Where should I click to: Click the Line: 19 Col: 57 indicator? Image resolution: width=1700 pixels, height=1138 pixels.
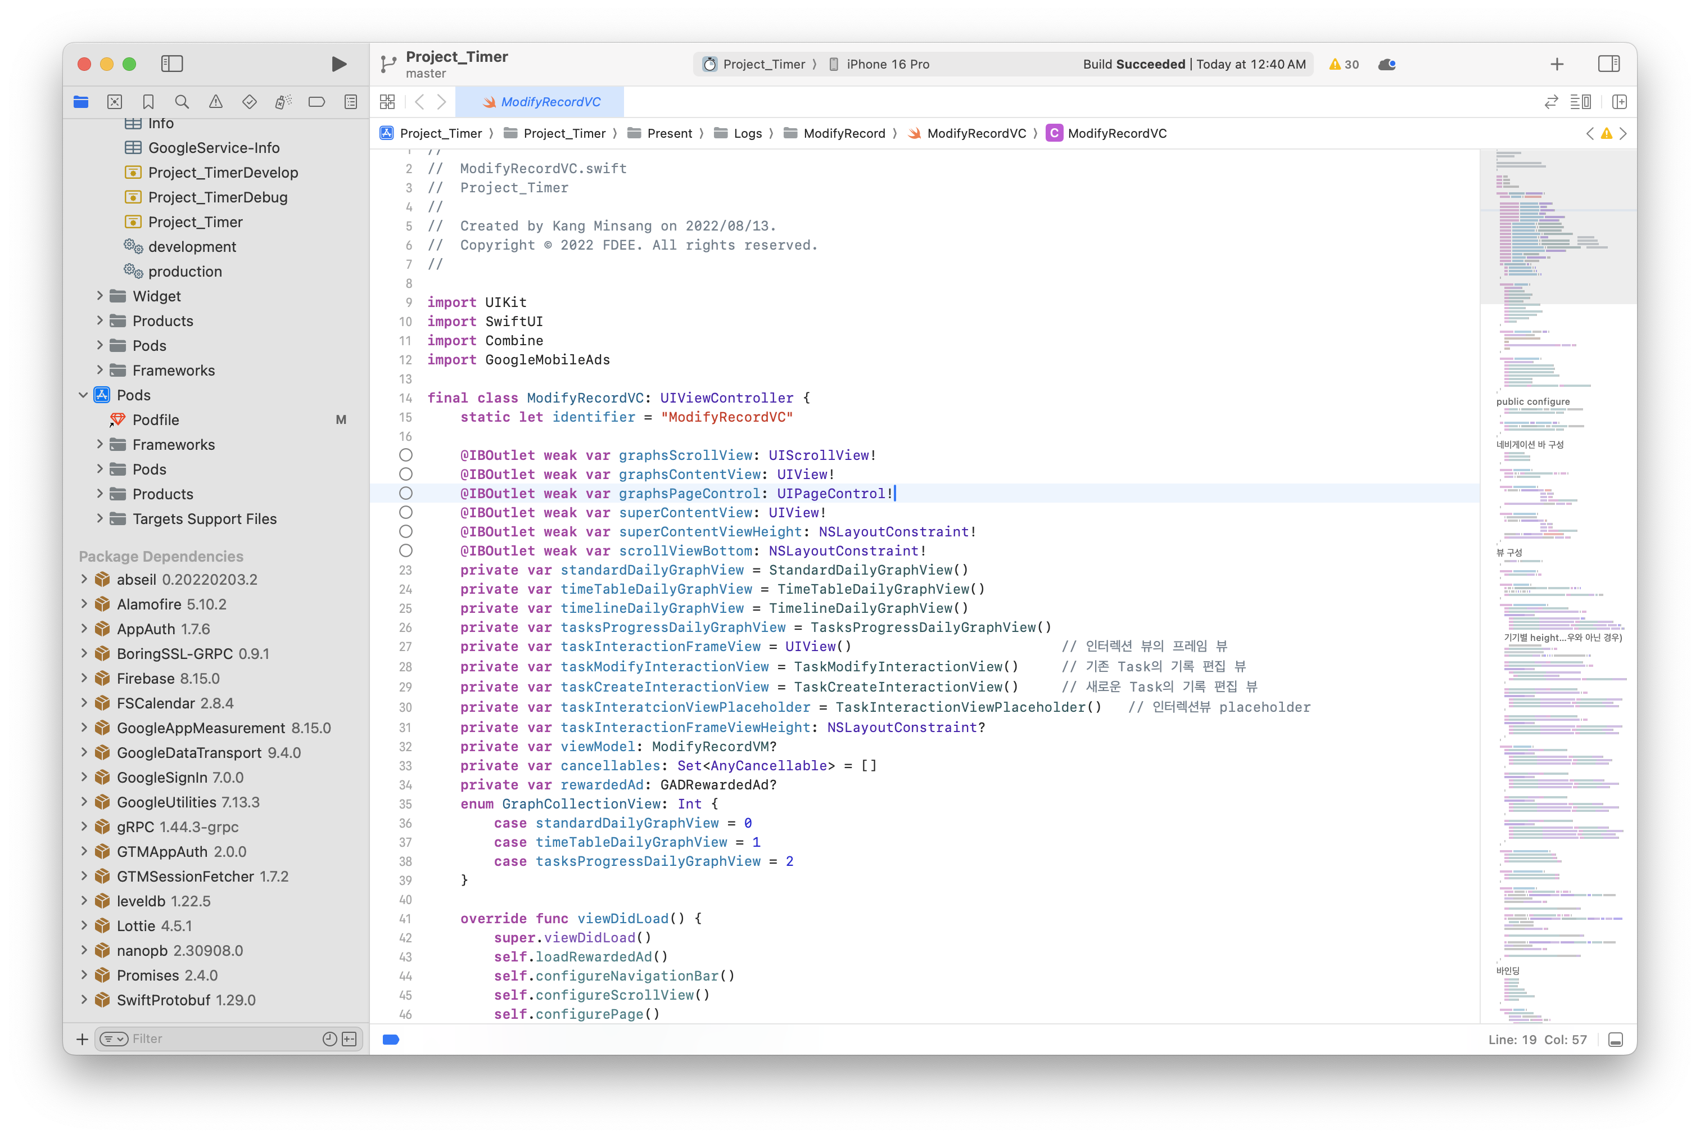[x=1538, y=1040]
